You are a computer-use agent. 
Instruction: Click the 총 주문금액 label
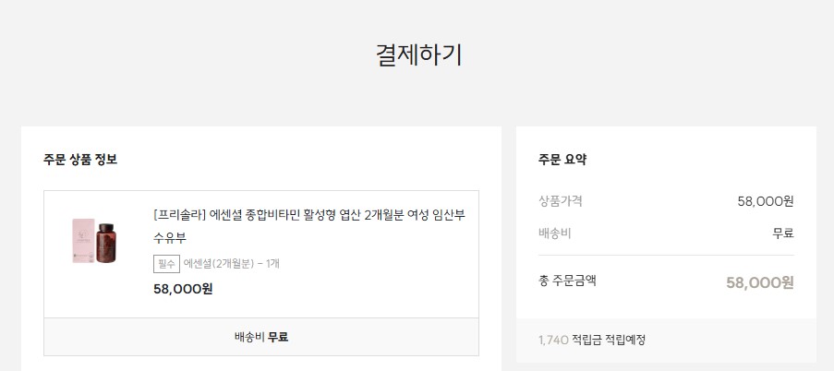coord(567,281)
